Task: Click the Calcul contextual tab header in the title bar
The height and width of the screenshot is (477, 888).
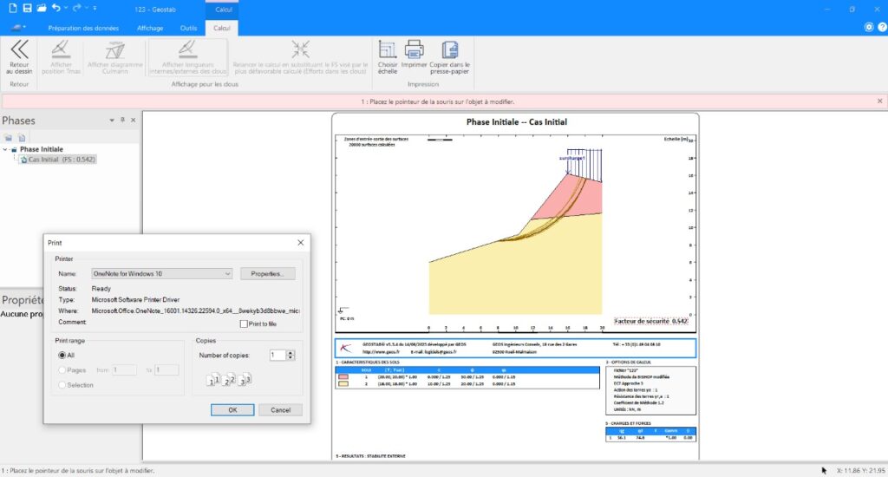Action: pos(223,9)
